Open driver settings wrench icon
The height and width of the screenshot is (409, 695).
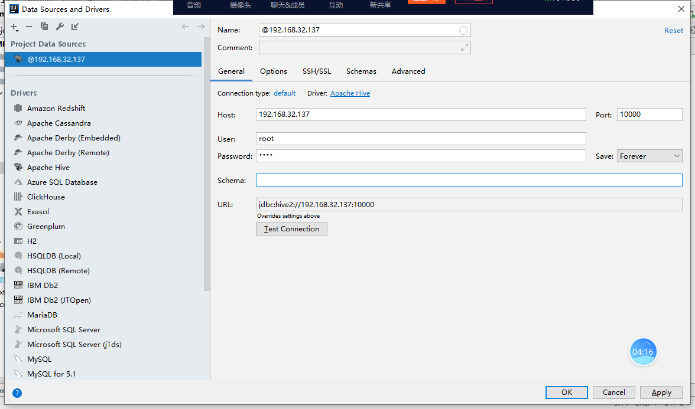(x=59, y=27)
